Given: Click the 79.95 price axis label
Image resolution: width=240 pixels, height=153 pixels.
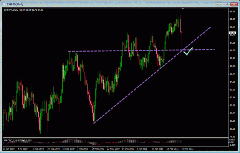Looking at the screenshot, I should (232, 137).
